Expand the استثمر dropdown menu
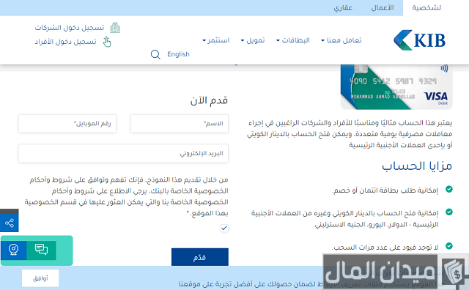The width and height of the screenshot is (469, 290). [216, 40]
